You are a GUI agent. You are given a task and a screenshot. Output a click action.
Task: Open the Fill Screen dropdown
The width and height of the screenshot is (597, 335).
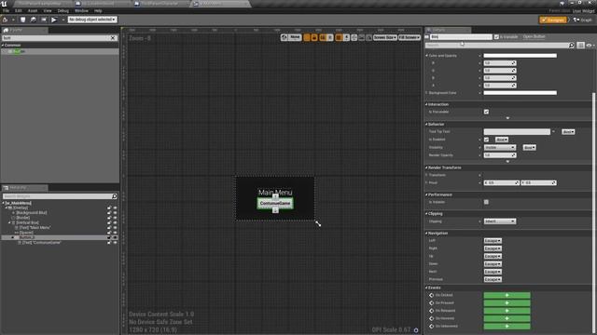click(x=410, y=37)
